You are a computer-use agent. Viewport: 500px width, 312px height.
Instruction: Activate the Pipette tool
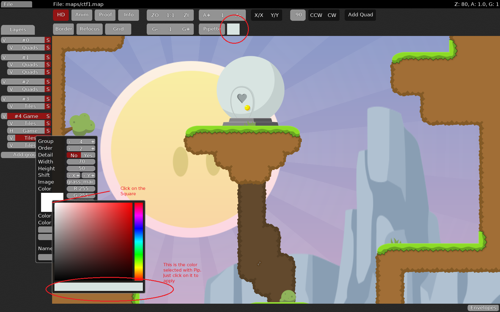click(x=212, y=29)
